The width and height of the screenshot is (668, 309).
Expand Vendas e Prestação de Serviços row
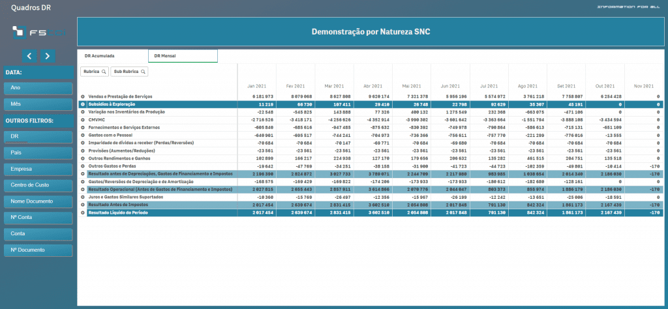point(83,96)
